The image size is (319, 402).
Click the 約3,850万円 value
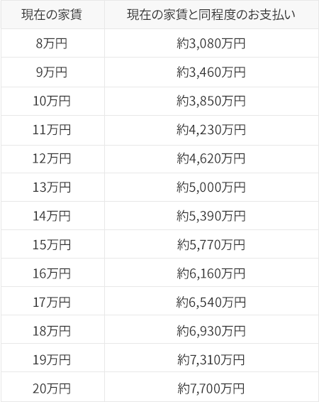point(211,101)
